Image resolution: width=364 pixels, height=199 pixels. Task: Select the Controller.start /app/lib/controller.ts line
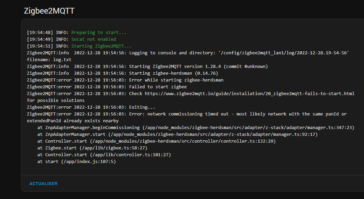pyautogui.click(x=104, y=155)
